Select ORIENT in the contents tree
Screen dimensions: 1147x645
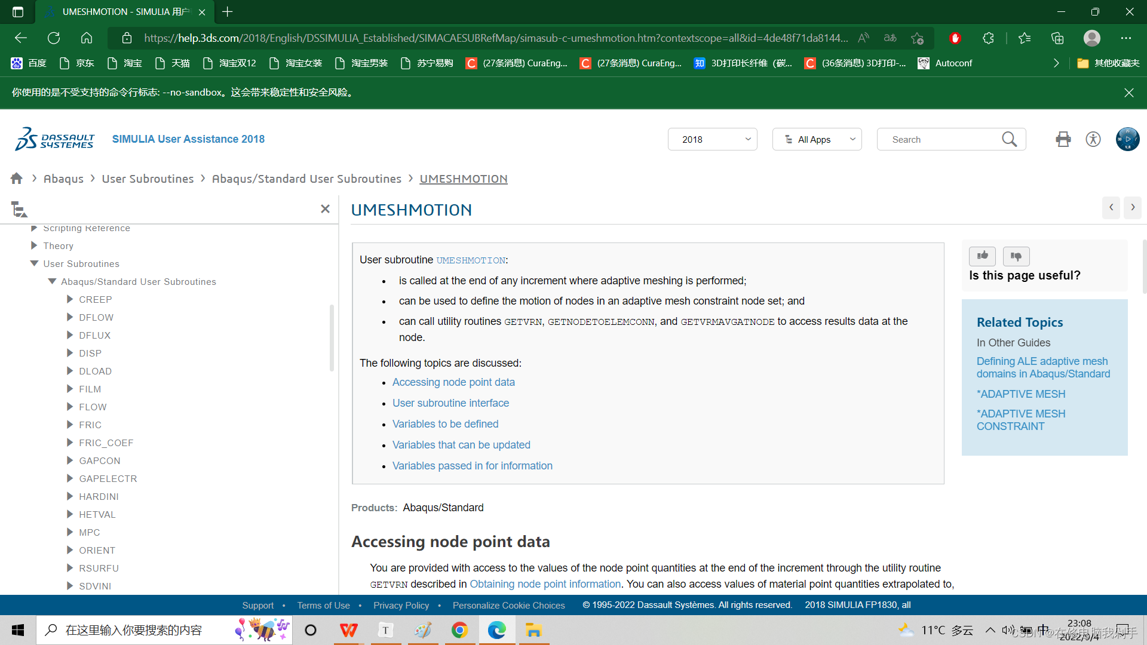pos(97,550)
